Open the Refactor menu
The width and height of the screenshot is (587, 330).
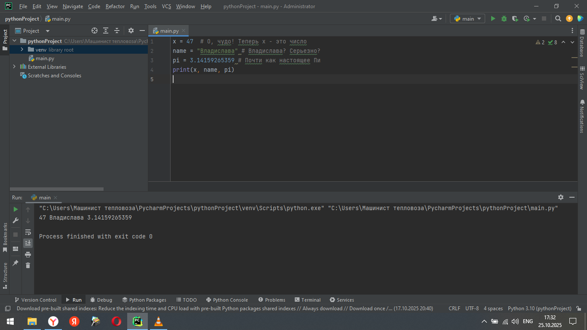115,6
